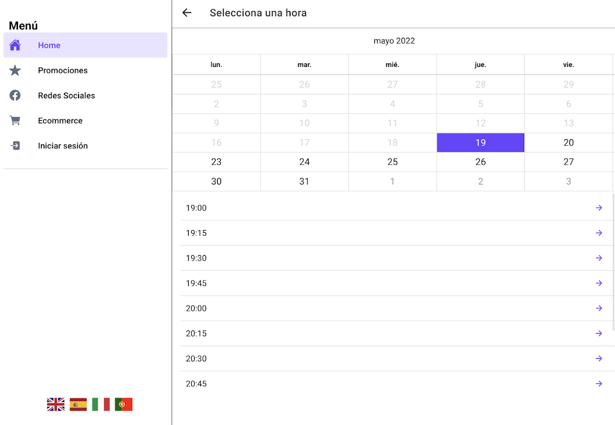This screenshot has height=425, width=615.
Task: Click the Promociones star icon
Action: point(15,70)
